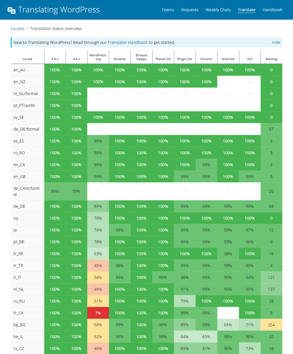Image resolution: width=293 pixels, height=354 pixels.
Task: Hide the new translator notice
Action: 276,42
